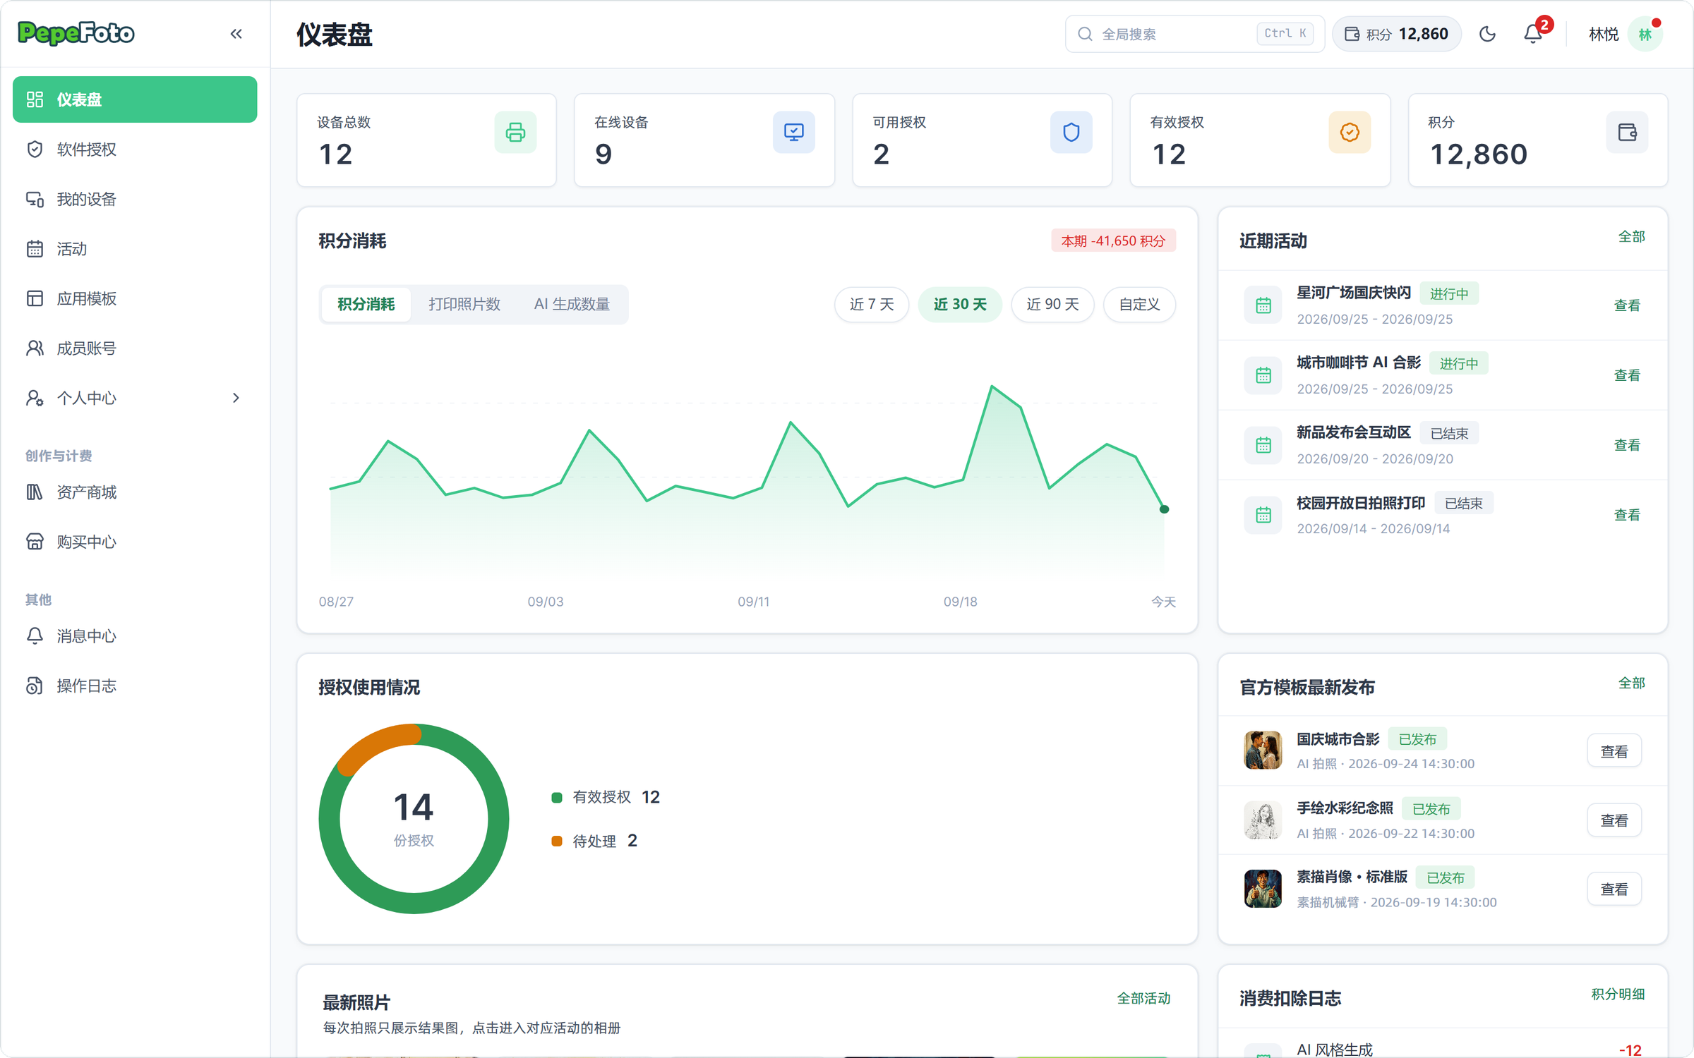Focus the 全局搜索 search field

1194,34
